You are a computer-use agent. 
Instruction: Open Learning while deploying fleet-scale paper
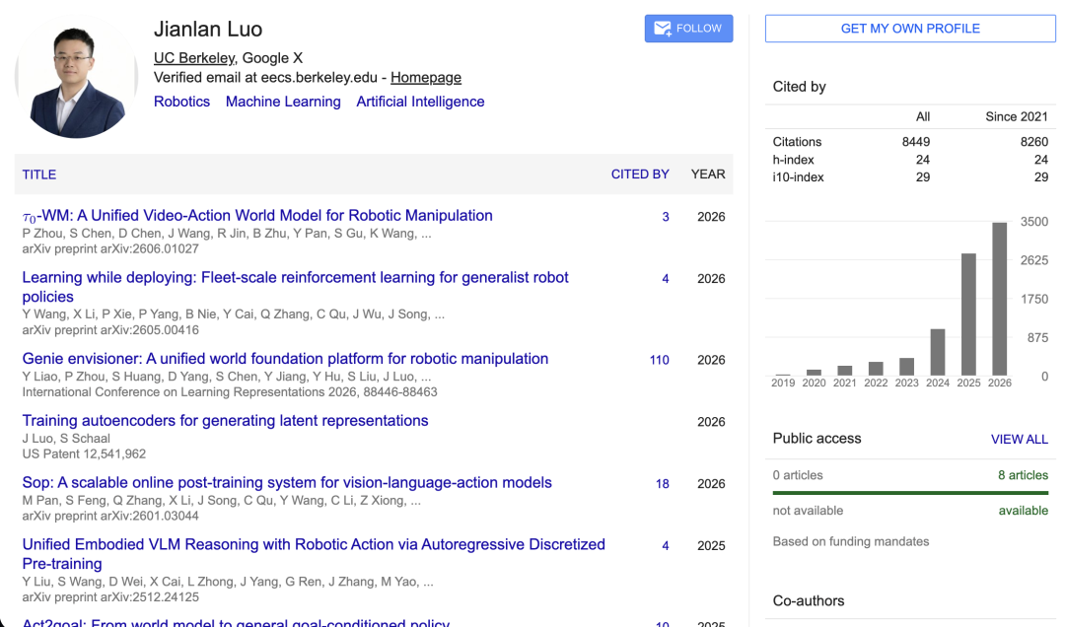pos(296,287)
